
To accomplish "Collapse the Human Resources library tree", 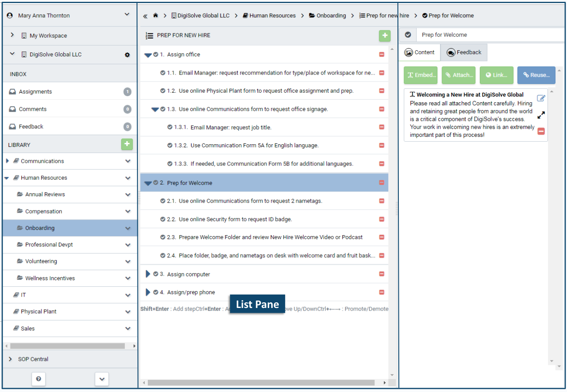I will coord(7,178).
